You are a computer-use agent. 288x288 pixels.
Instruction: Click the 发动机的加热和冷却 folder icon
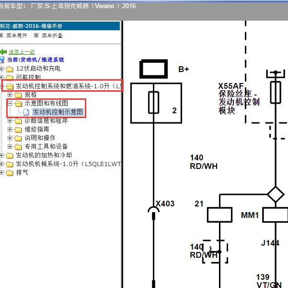[10, 156]
